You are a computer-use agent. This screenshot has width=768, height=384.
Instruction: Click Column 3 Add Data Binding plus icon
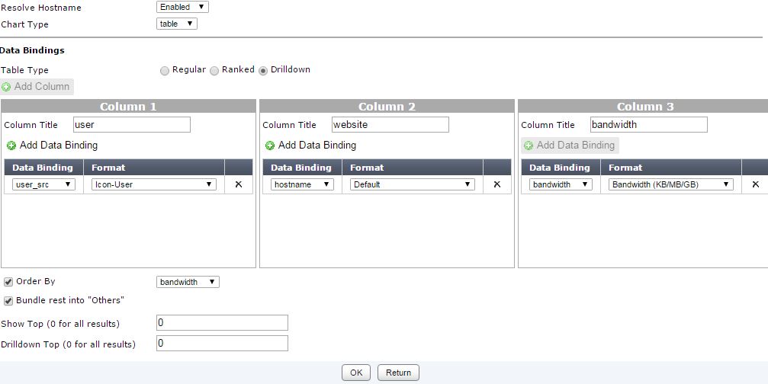click(x=529, y=146)
